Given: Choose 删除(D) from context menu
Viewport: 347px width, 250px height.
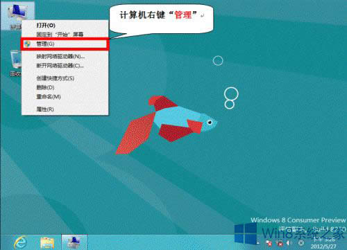Looking at the screenshot, I should point(65,87).
